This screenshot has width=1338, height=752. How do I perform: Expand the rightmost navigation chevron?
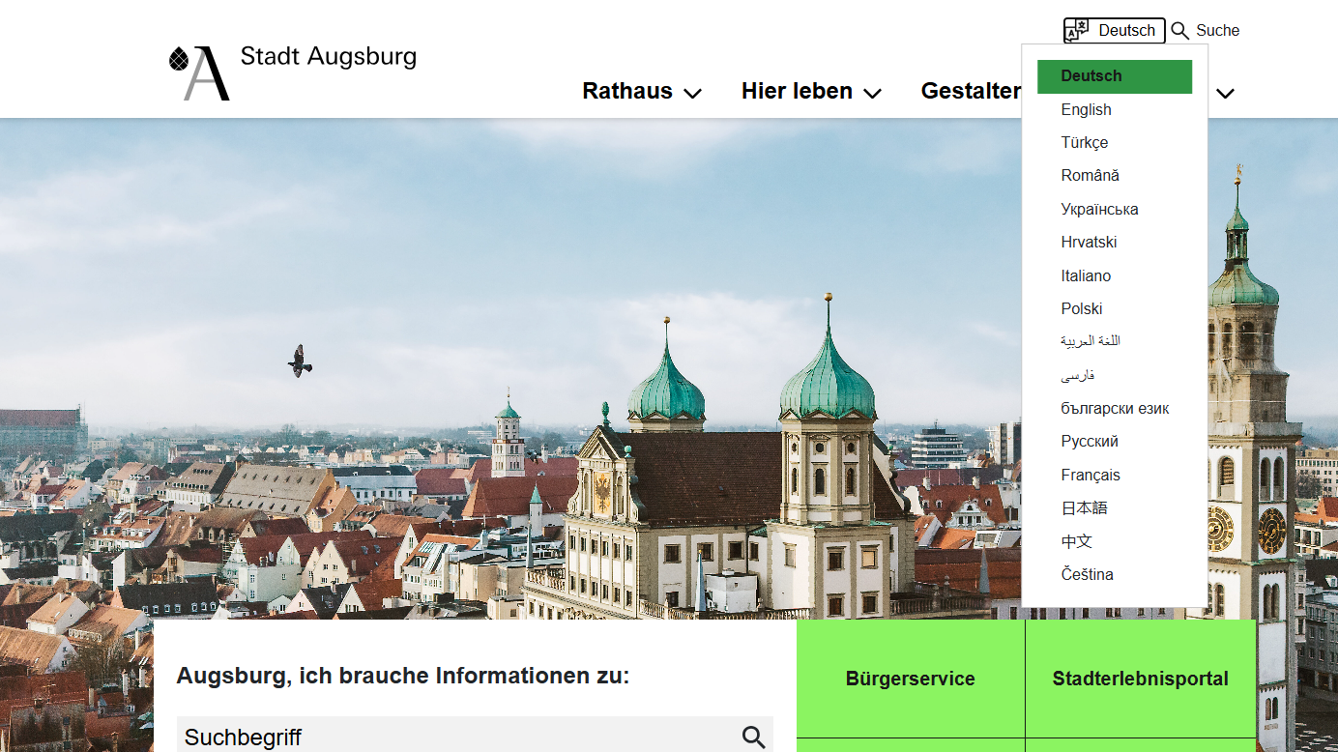tap(1225, 94)
